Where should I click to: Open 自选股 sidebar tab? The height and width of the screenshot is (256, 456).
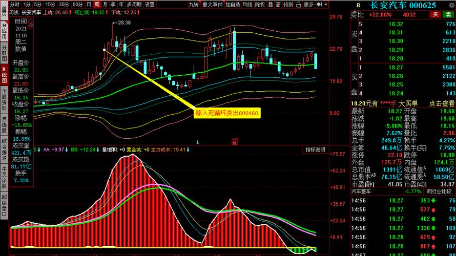[x=4, y=124]
